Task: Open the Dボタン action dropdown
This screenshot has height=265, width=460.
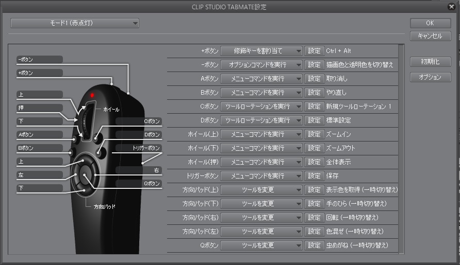Action: (261, 120)
